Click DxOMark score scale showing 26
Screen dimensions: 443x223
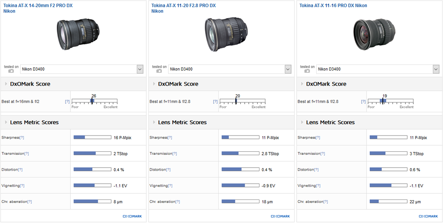tap(94, 101)
